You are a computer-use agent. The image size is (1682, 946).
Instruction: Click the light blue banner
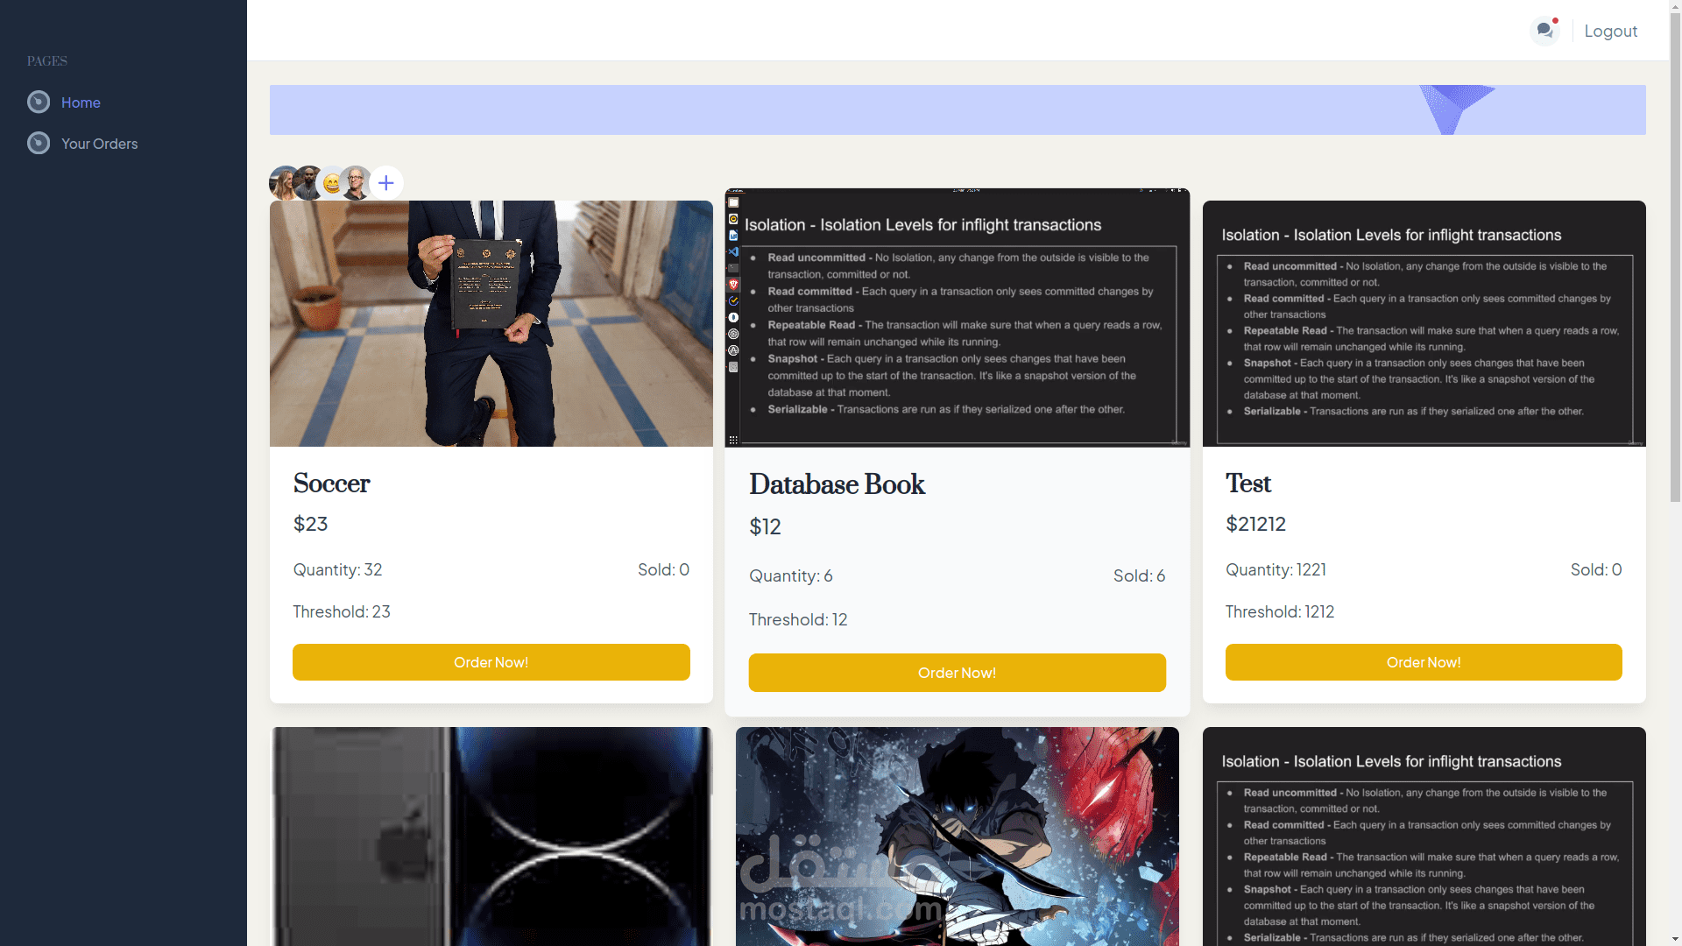coord(876,109)
